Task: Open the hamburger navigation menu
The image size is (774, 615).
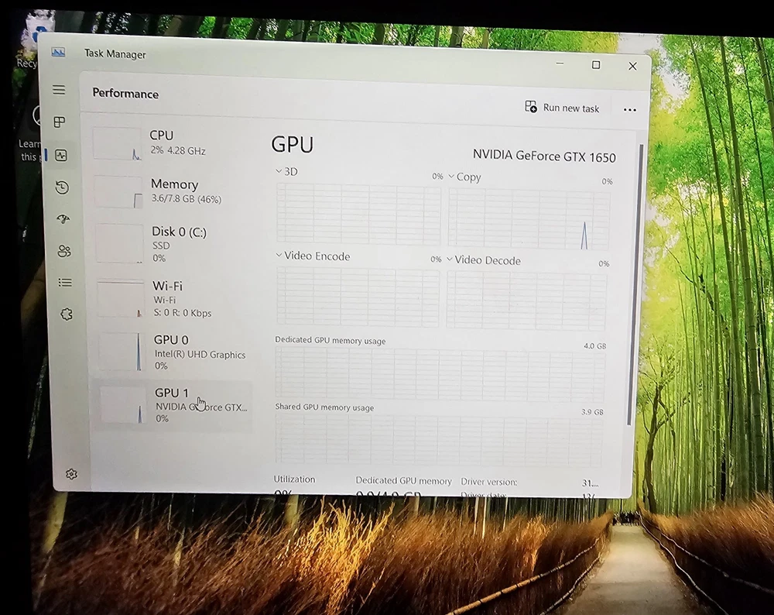Action: (59, 91)
